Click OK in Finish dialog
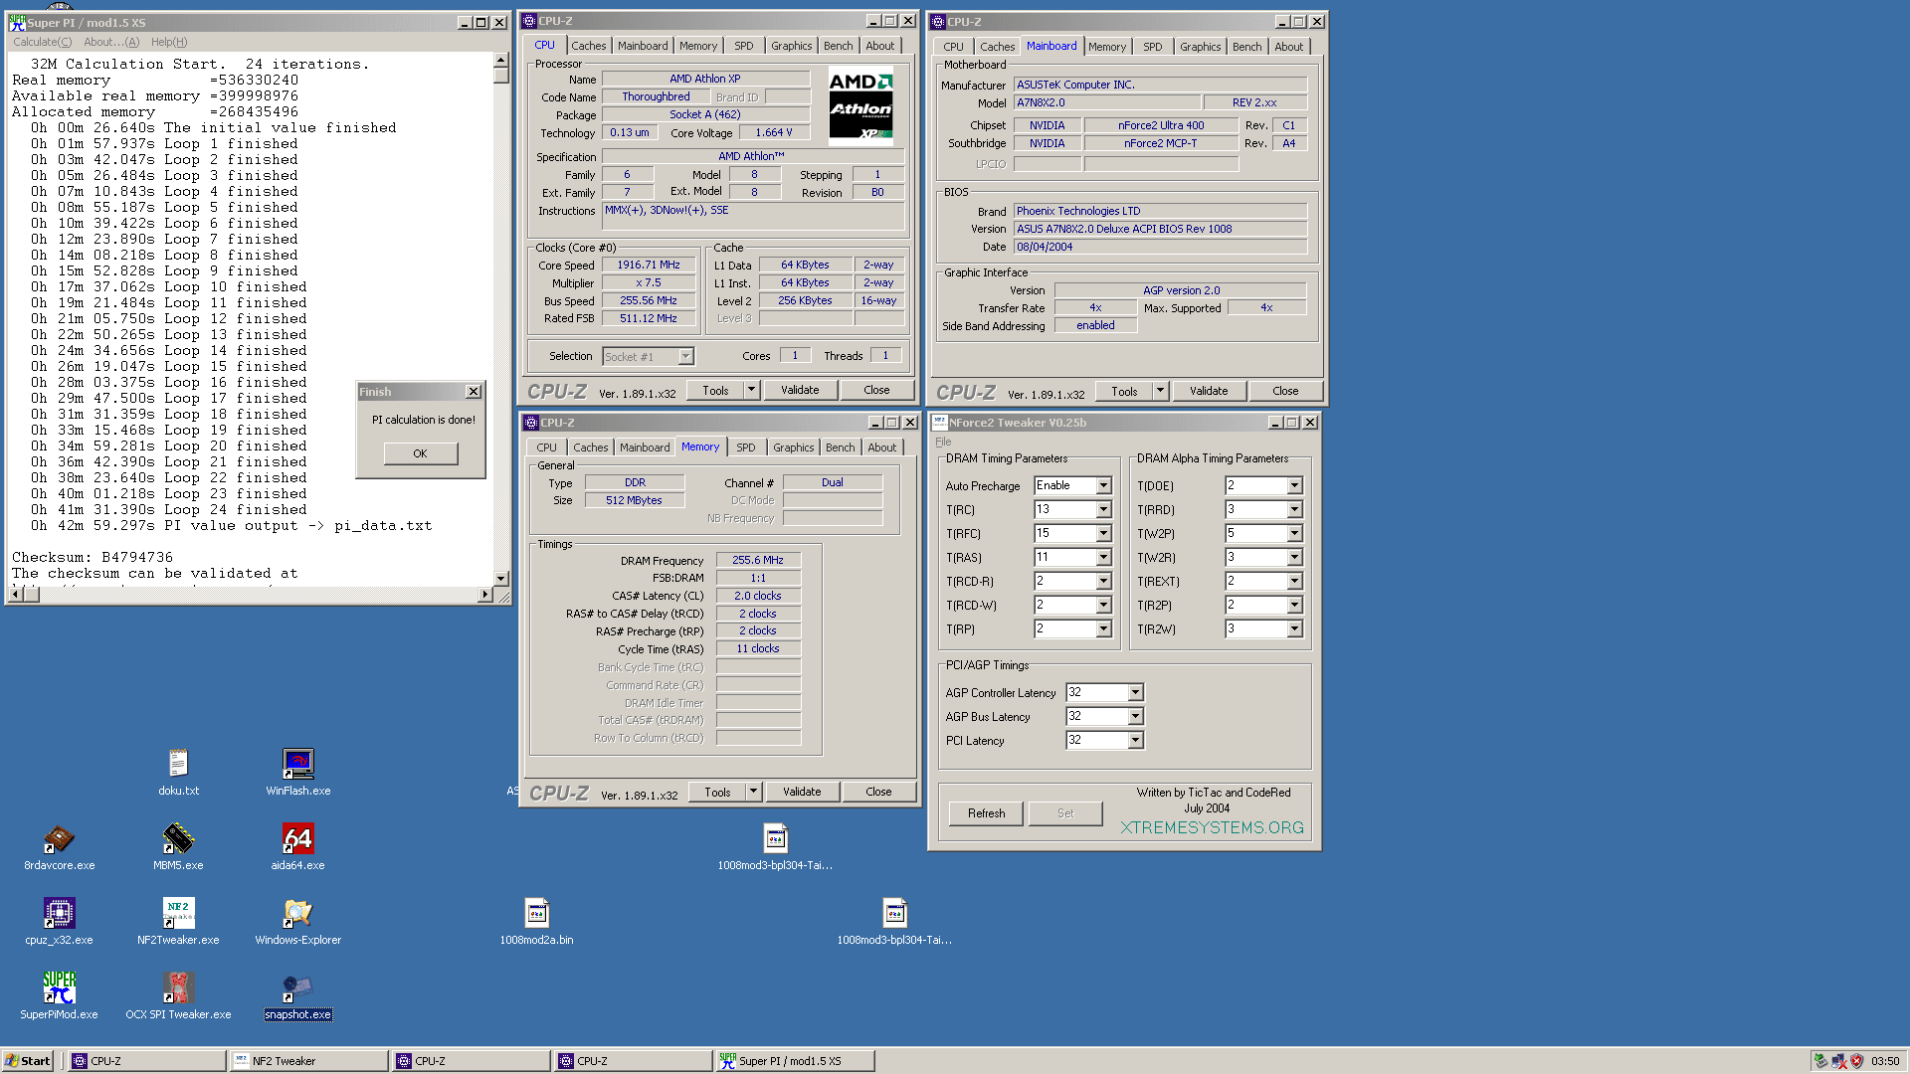 click(x=420, y=453)
